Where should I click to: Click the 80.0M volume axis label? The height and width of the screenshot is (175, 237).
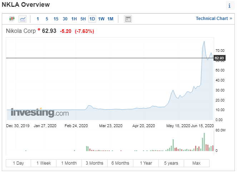(x=220, y=130)
